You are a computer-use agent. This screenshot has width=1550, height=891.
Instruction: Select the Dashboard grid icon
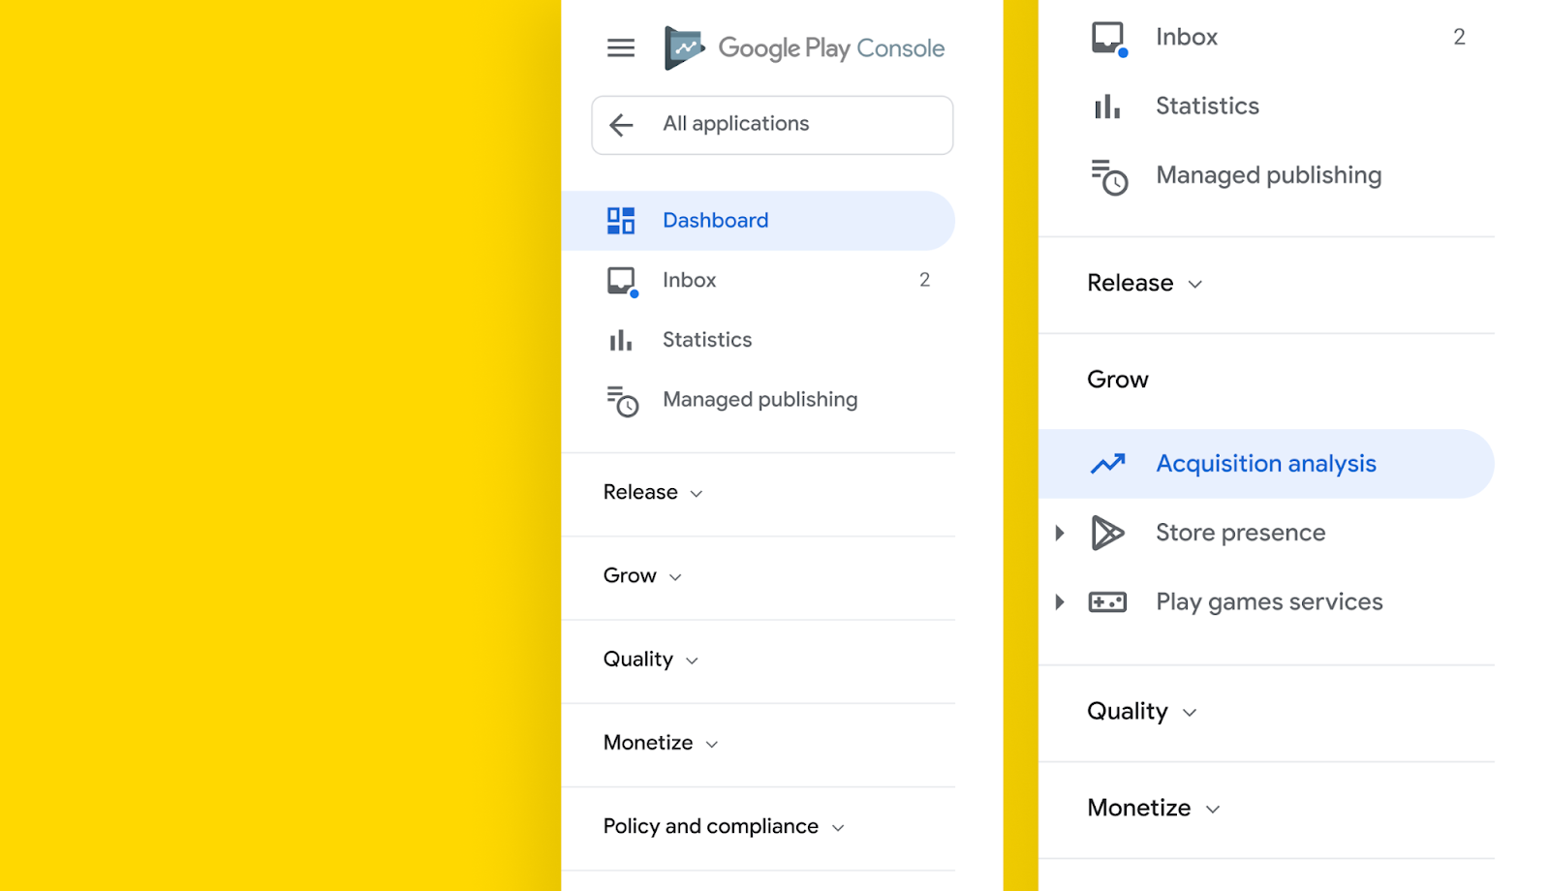pos(621,220)
